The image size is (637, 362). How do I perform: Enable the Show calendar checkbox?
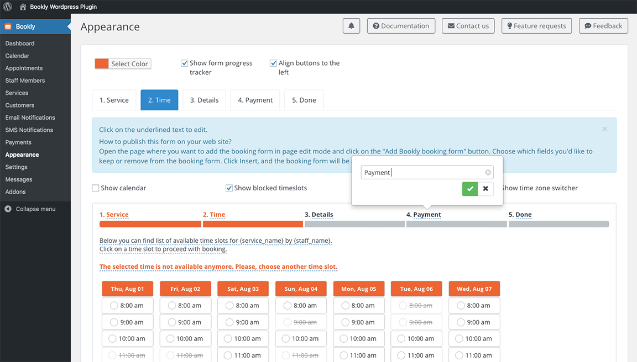(96, 188)
